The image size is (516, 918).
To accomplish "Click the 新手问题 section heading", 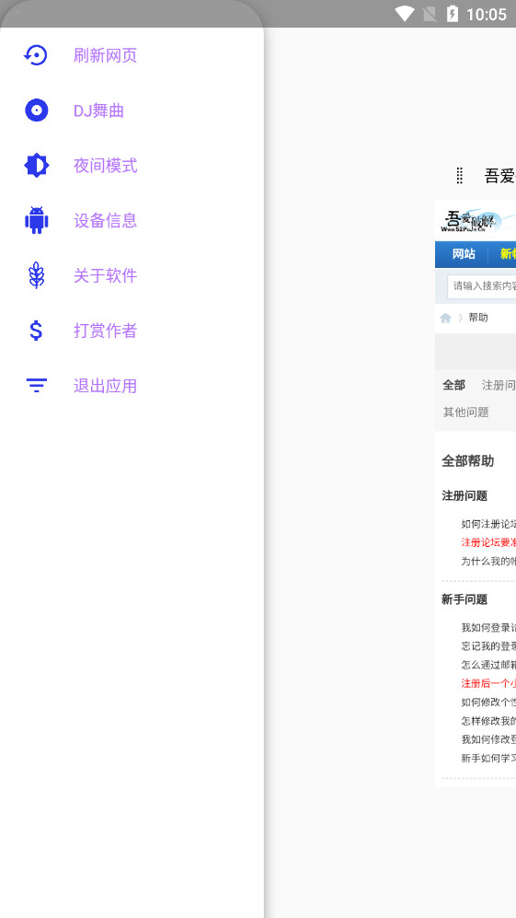I will [464, 598].
